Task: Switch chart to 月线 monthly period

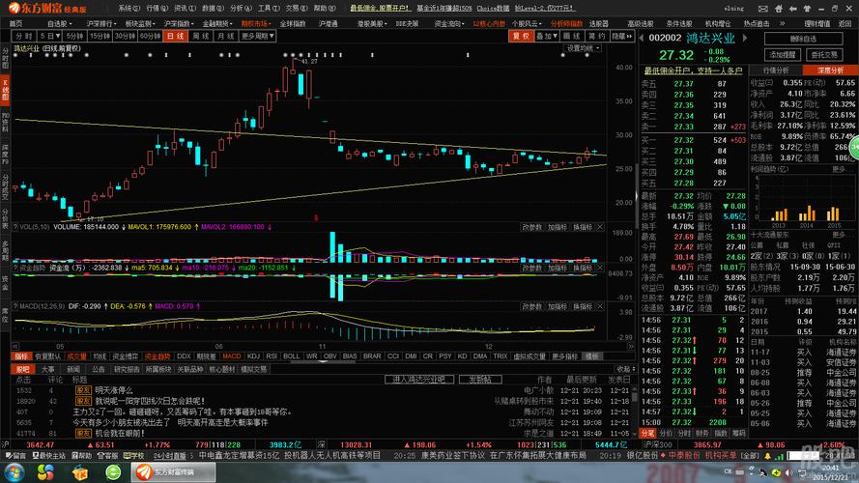Action: [x=225, y=36]
